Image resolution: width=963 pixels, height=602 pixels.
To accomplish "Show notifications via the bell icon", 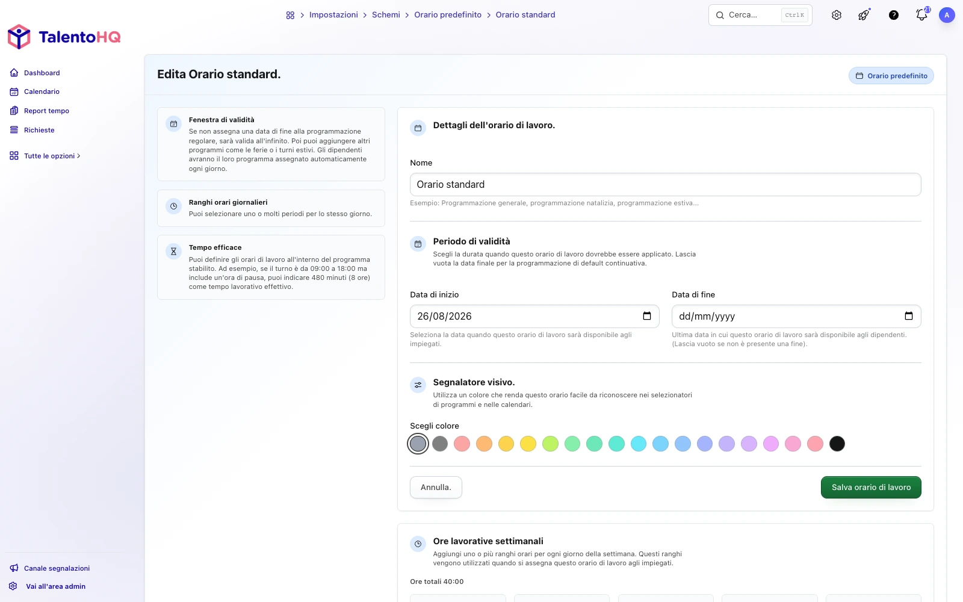I will coord(921,14).
